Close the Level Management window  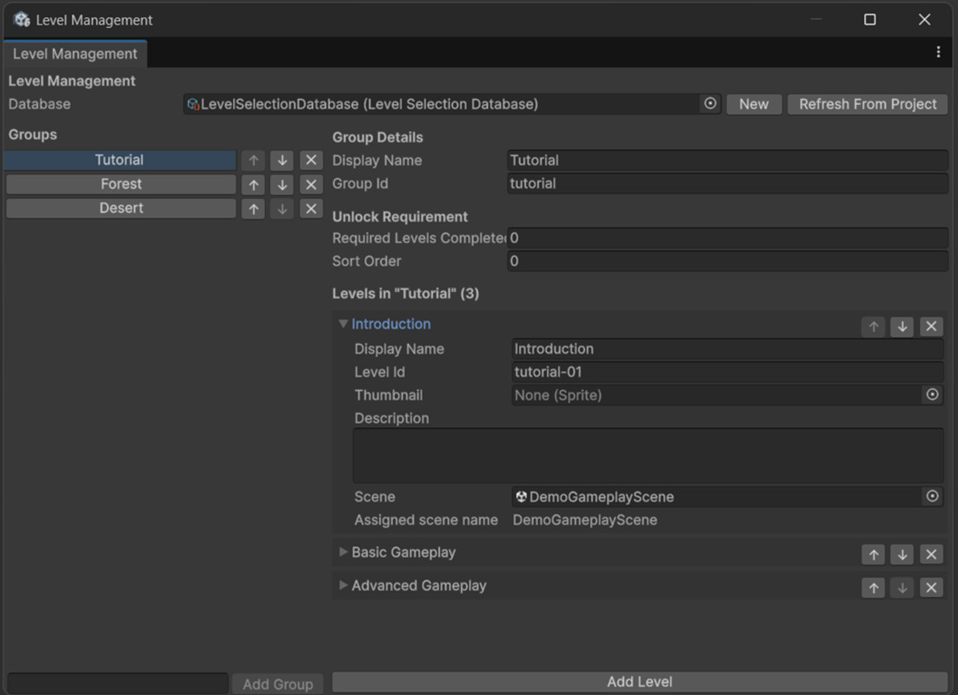click(924, 19)
